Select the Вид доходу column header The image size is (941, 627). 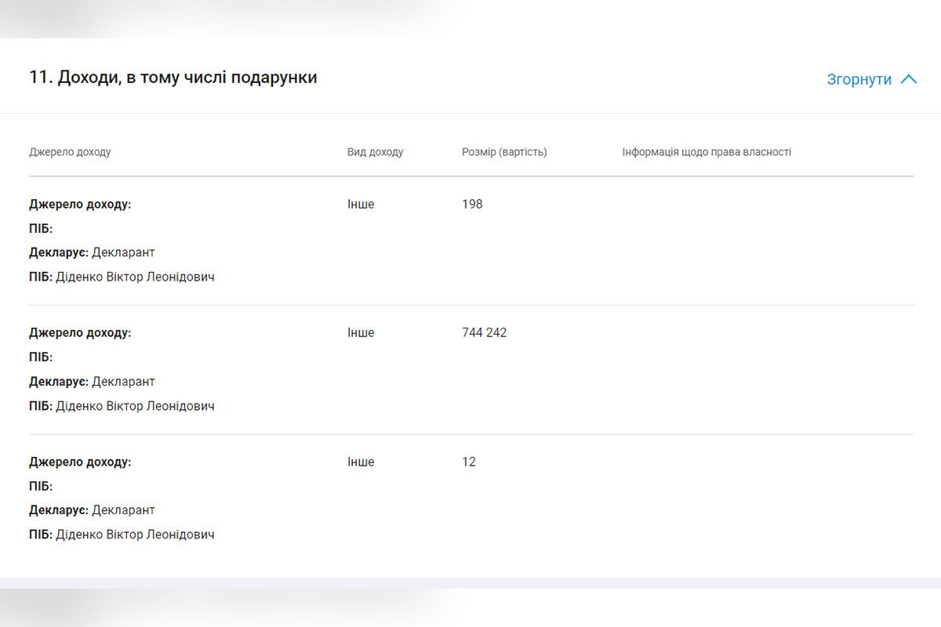375,152
